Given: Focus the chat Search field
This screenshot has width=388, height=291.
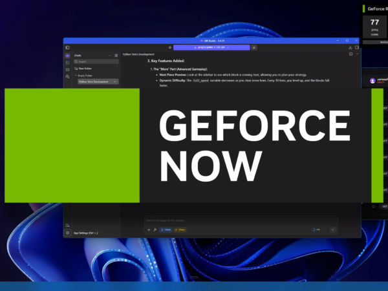Looking at the screenshot, I should (96, 61).
